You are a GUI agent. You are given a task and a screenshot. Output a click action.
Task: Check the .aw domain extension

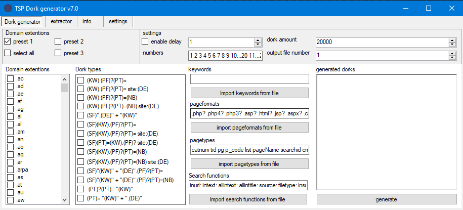click(x=10, y=200)
